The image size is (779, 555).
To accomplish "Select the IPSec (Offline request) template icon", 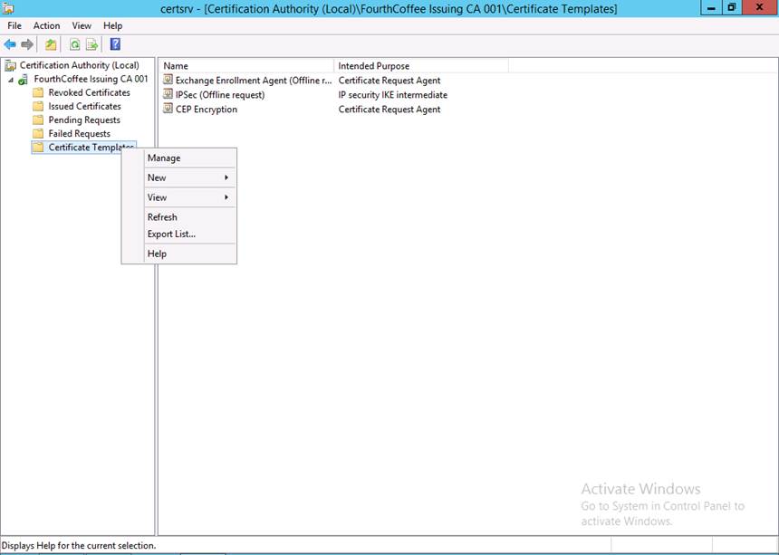I will tap(168, 95).
